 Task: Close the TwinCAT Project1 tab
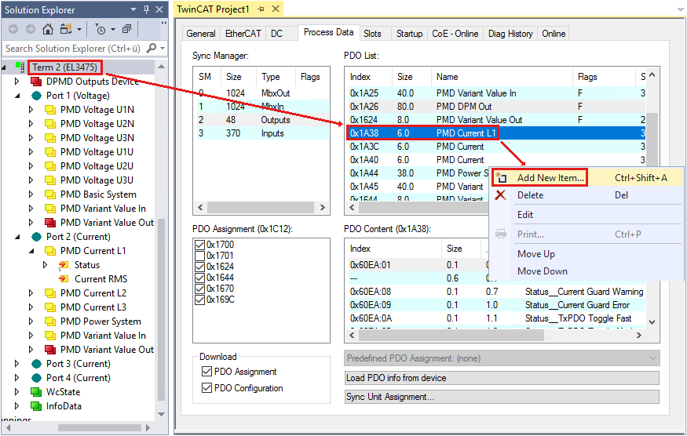click(x=276, y=9)
